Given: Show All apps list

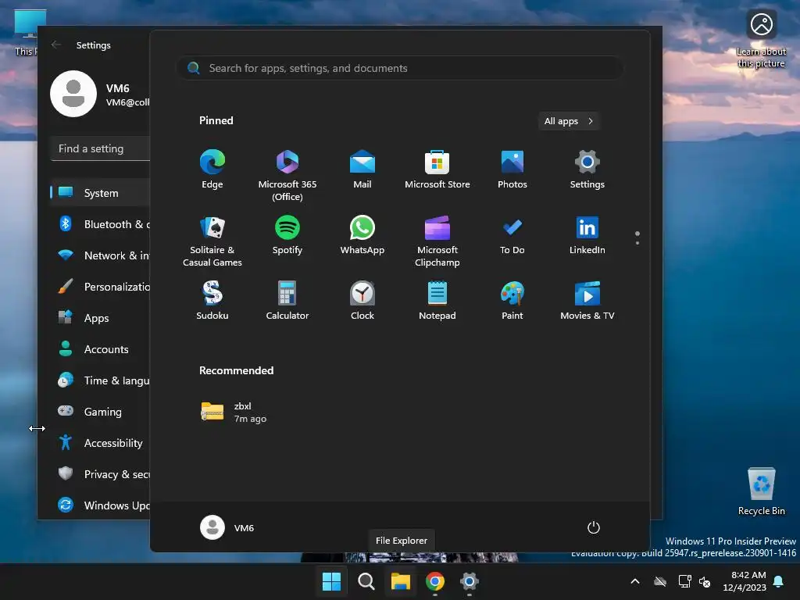Looking at the screenshot, I should (x=569, y=121).
